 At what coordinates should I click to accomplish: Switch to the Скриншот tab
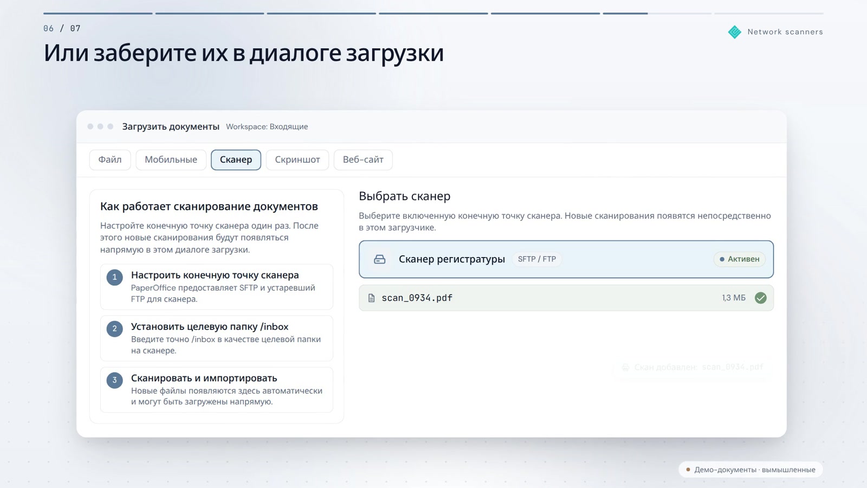[x=297, y=159]
